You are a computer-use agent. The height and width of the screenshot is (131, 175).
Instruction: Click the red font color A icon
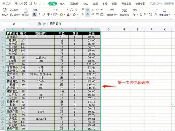[x=68, y=15]
